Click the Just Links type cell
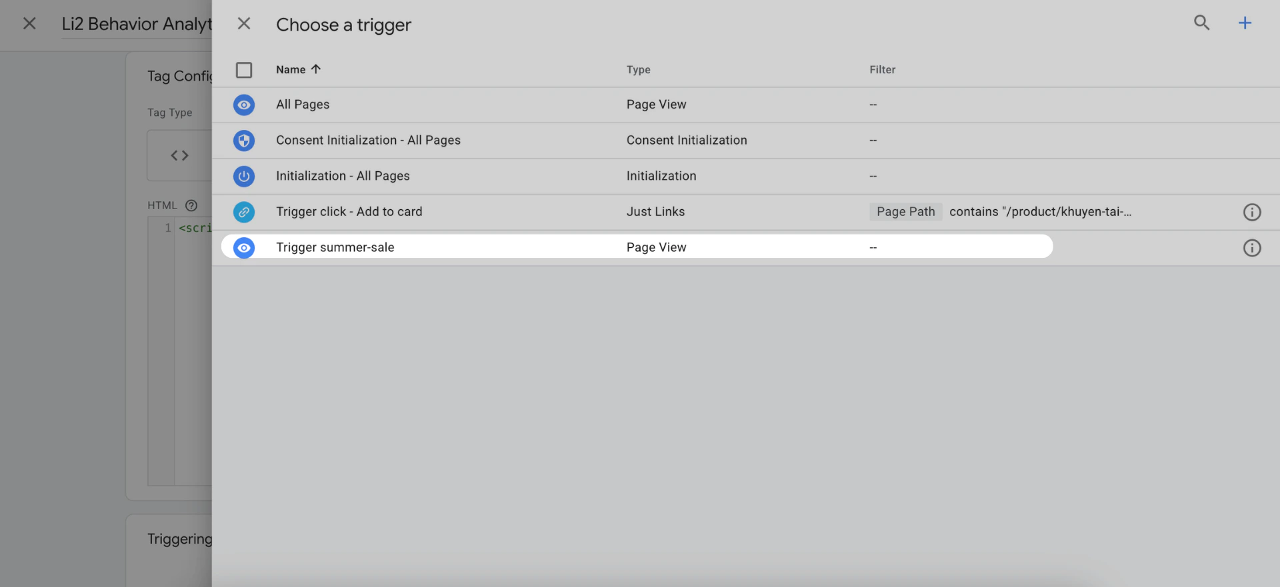1280x587 pixels. click(x=655, y=212)
